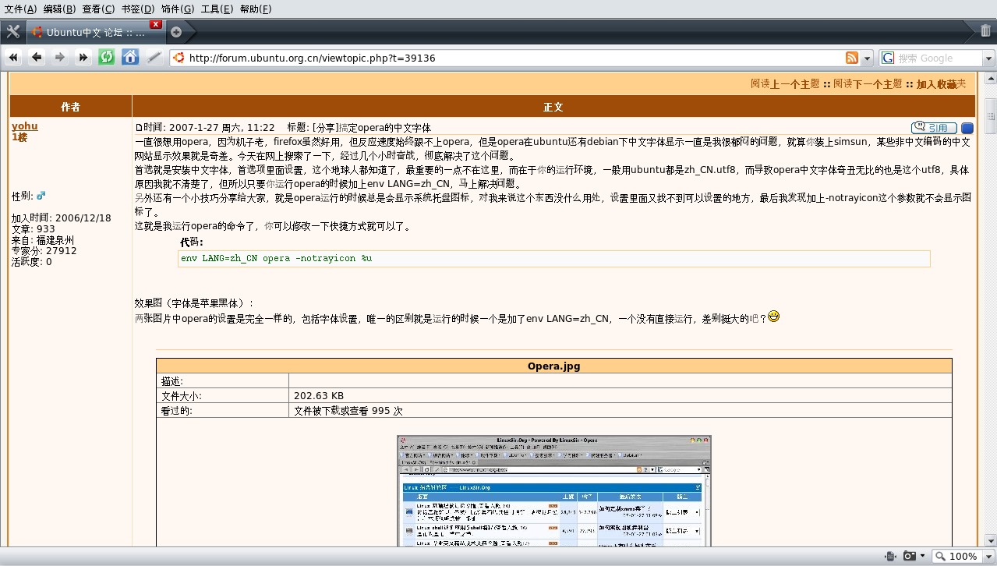The image size is (997, 566).
Task: Expand the zoom level dropdown
Action: [987, 556]
